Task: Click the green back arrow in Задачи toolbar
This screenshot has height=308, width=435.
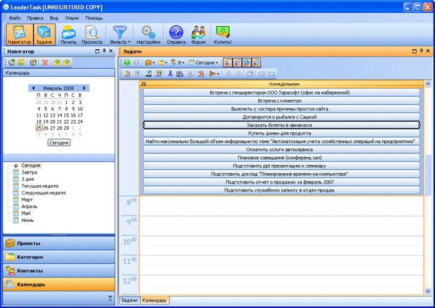Action: point(127,63)
